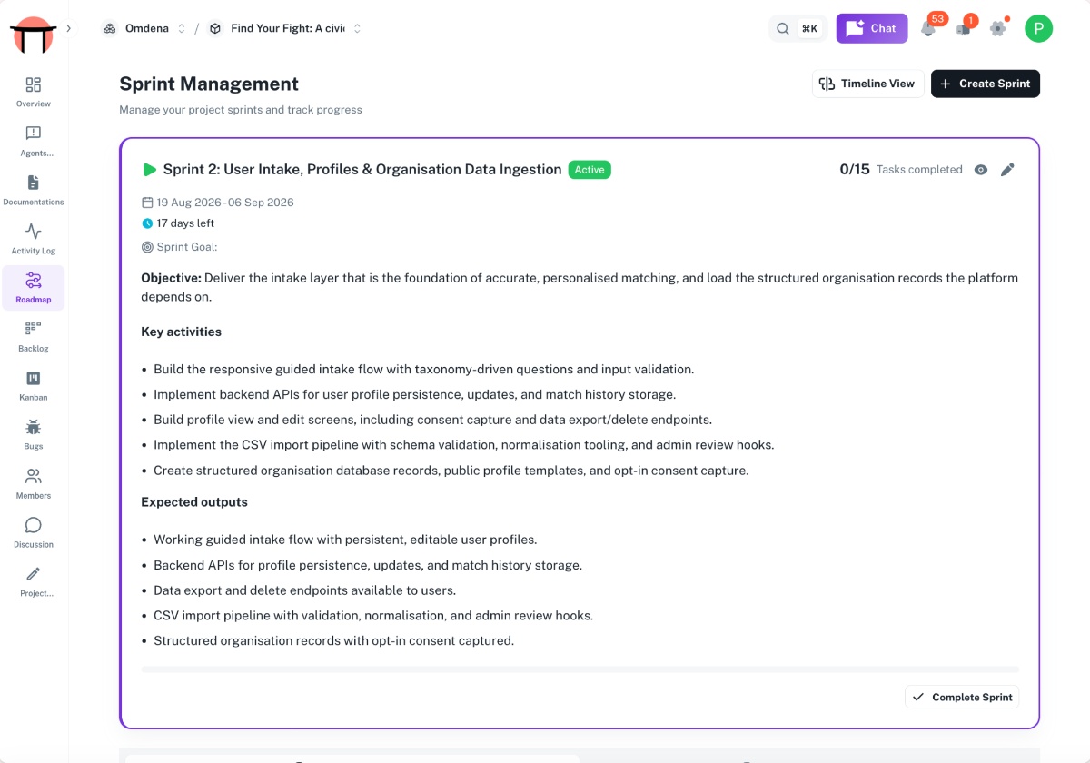Click the search field with ⌘K
The height and width of the screenshot is (763, 1090).
pyautogui.click(x=798, y=28)
